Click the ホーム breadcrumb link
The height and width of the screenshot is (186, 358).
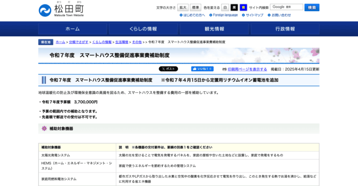click(x=60, y=42)
